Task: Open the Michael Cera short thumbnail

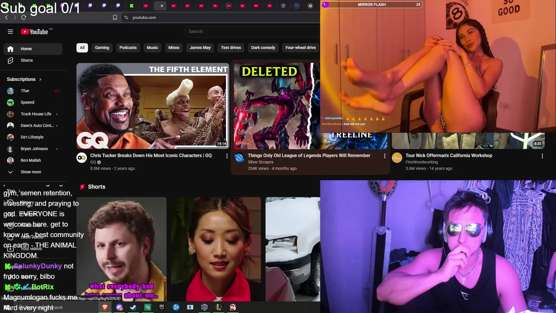Action: pyautogui.click(x=121, y=249)
